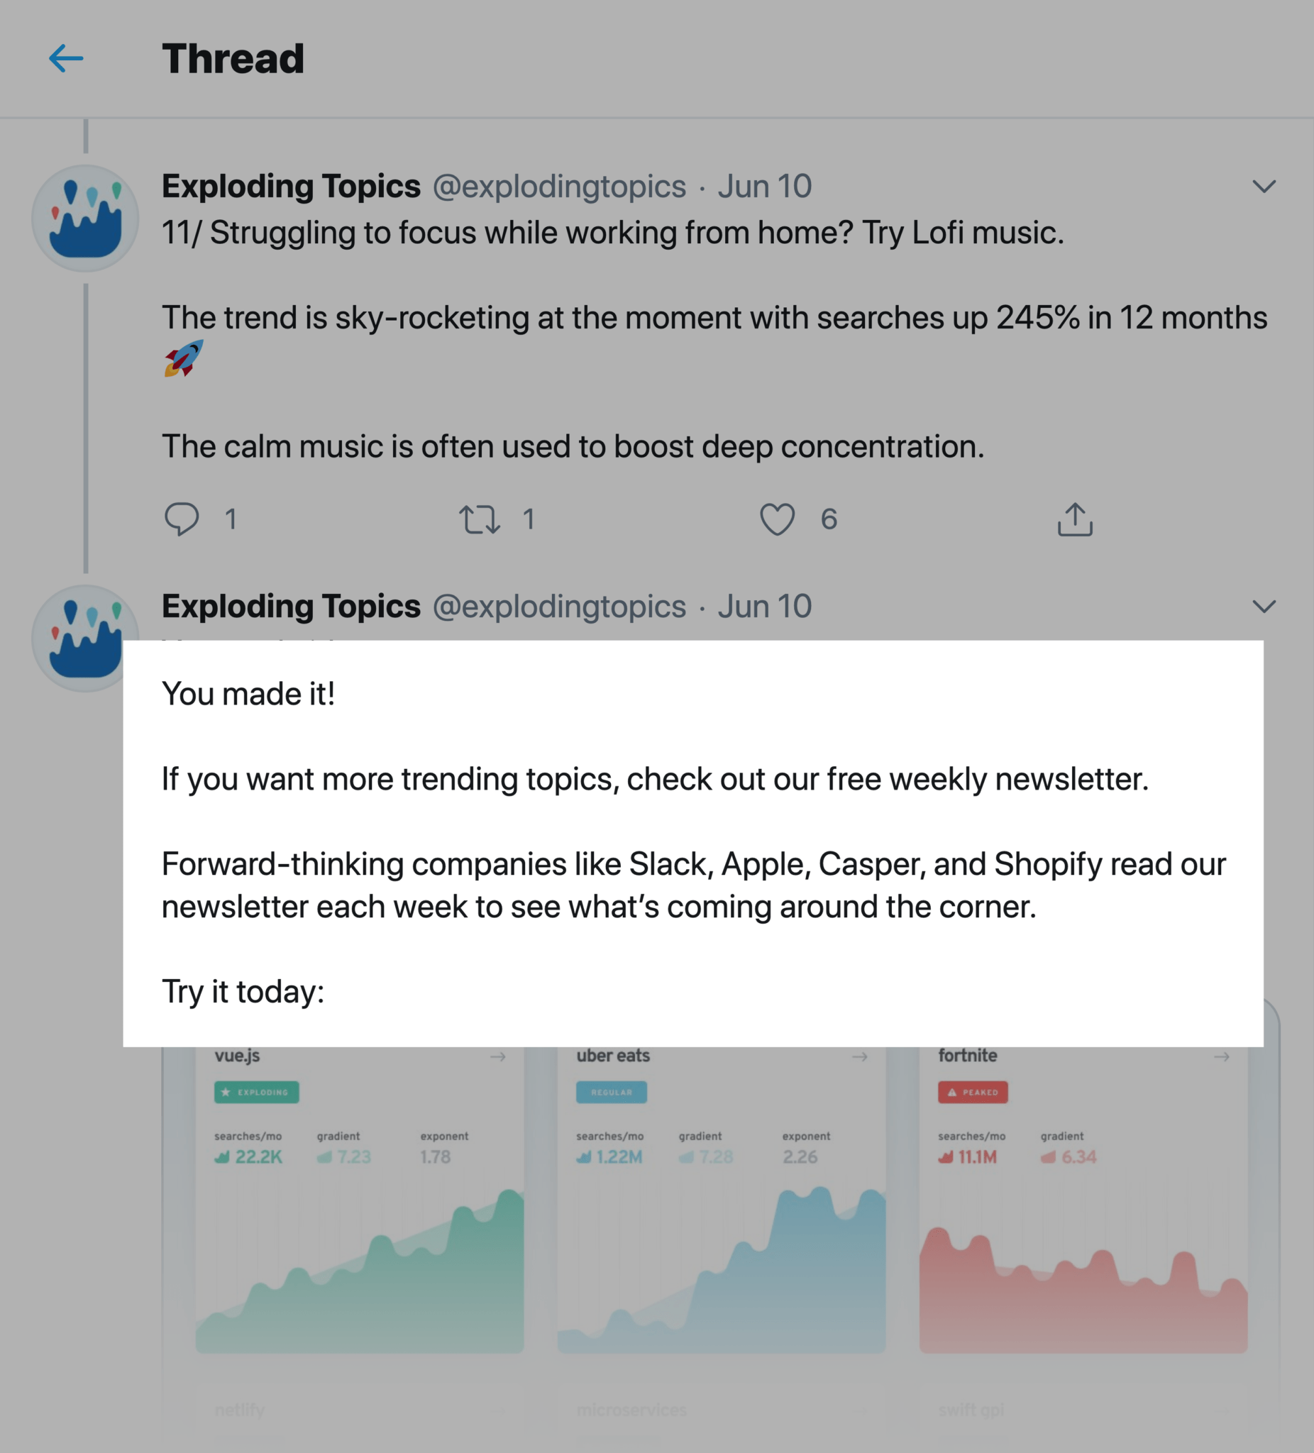Image resolution: width=1314 pixels, height=1453 pixels.
Task: Reply to the Lofi music tweet
Action: tap(182, 519)
